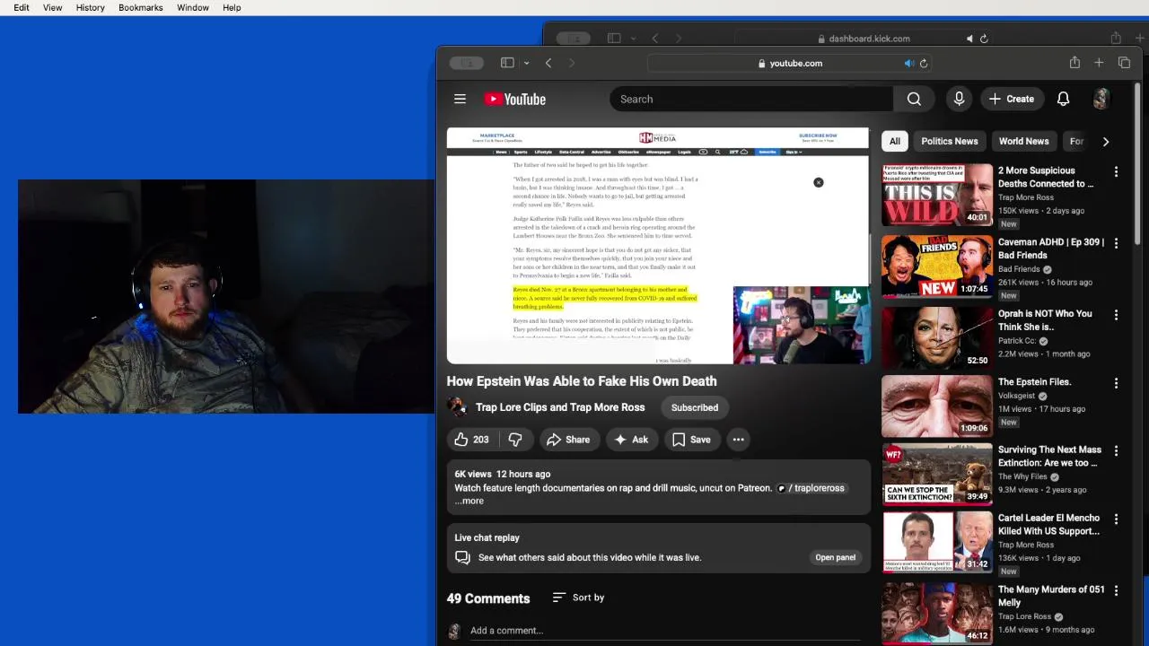Click the search magnifier button
Viewport: 1149px width, 646px height.
(x=914, y=99)
